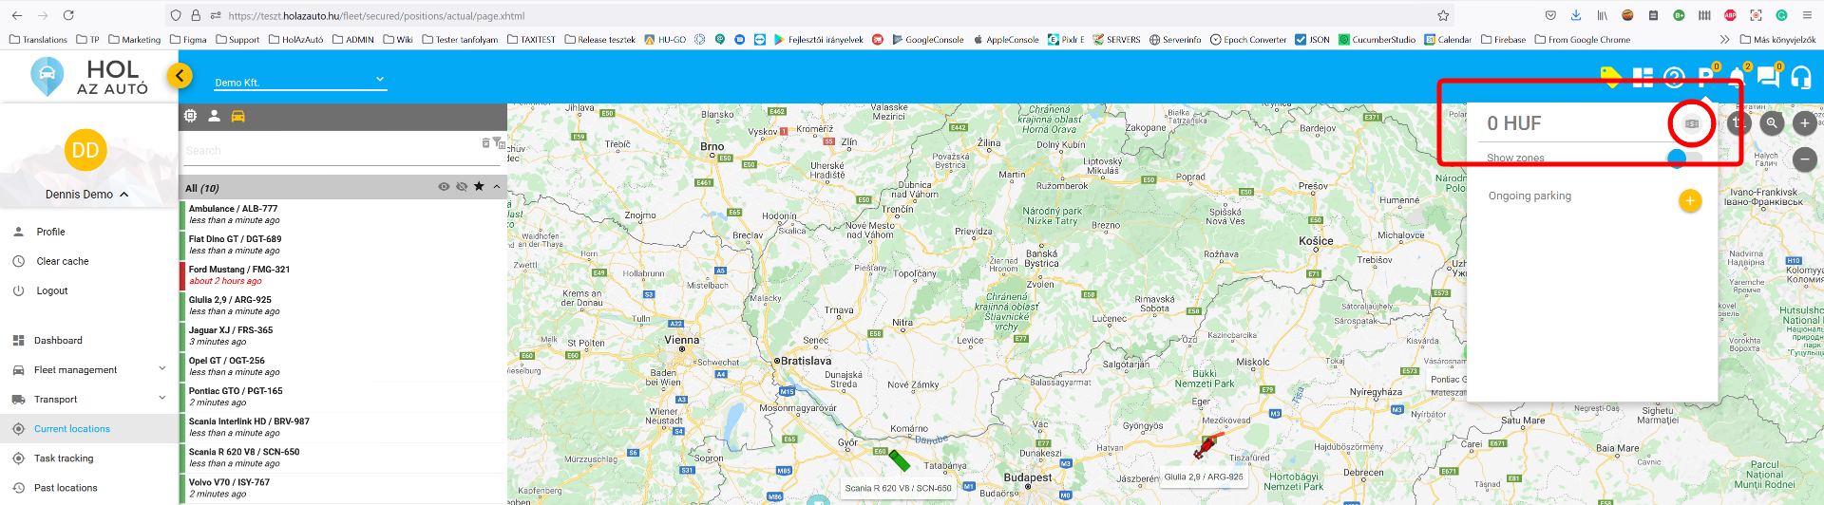Click the map search magnifier button
1824x505 pixels.
[1772, 122]
